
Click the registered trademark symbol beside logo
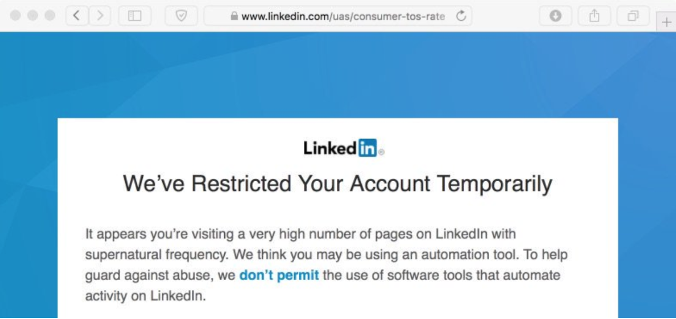(x=382, y=153)
